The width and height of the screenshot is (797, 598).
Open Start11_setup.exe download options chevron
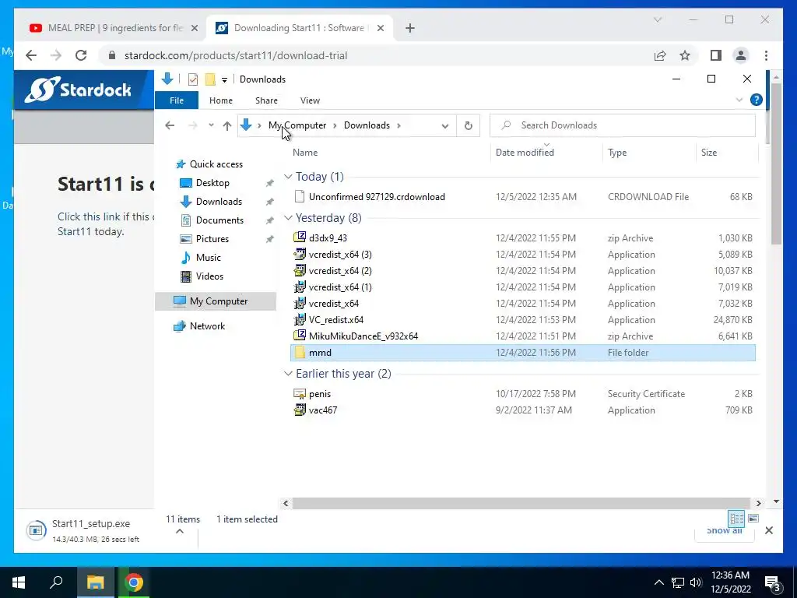pyautogui.click(x=180, y=531)
